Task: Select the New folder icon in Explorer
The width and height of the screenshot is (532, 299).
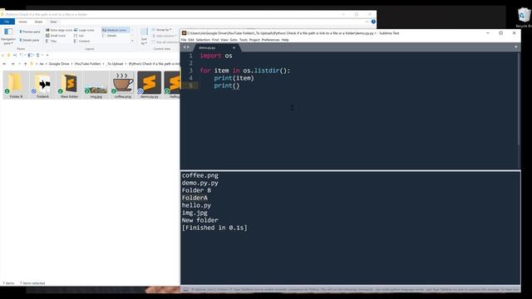Action: [x=69, y=85]
